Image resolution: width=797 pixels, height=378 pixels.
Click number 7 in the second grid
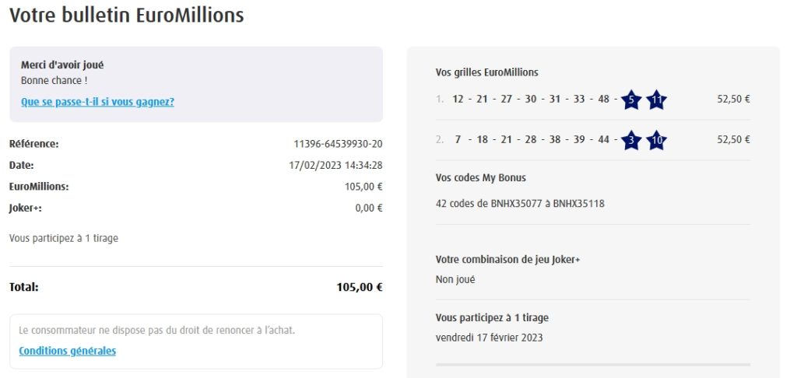(x=458, y=139)
